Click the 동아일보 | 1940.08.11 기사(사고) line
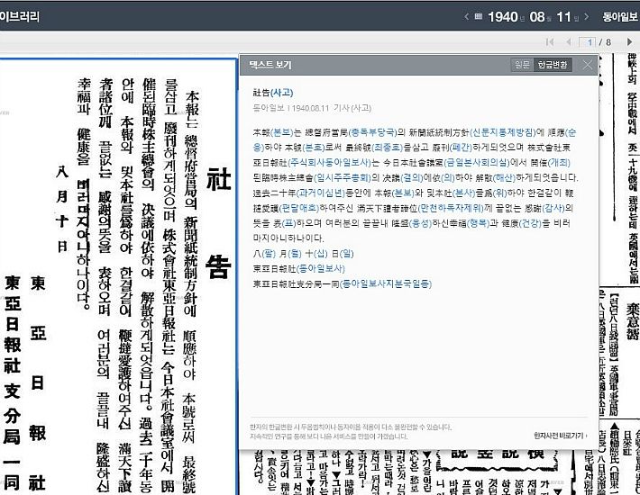Image resolution: width=640 pixels, height=495 pixels. pos(312,108)
